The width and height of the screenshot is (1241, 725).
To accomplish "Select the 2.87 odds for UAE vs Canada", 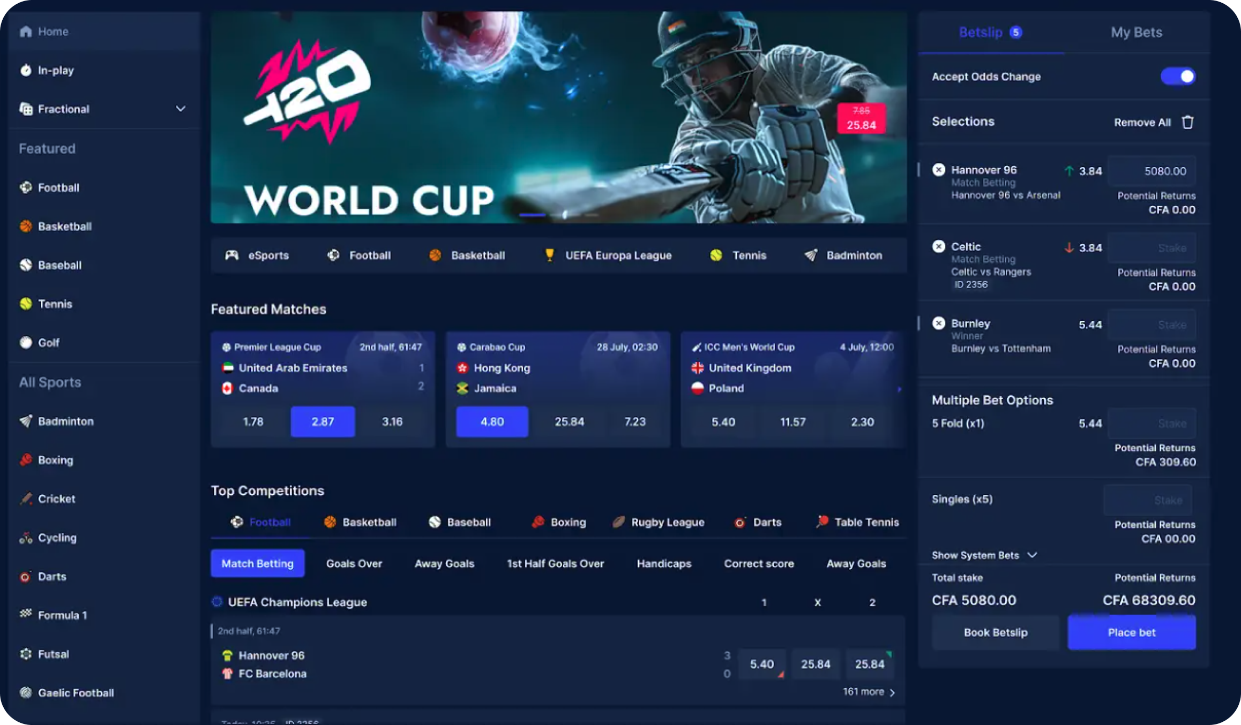I will (323, 421).
